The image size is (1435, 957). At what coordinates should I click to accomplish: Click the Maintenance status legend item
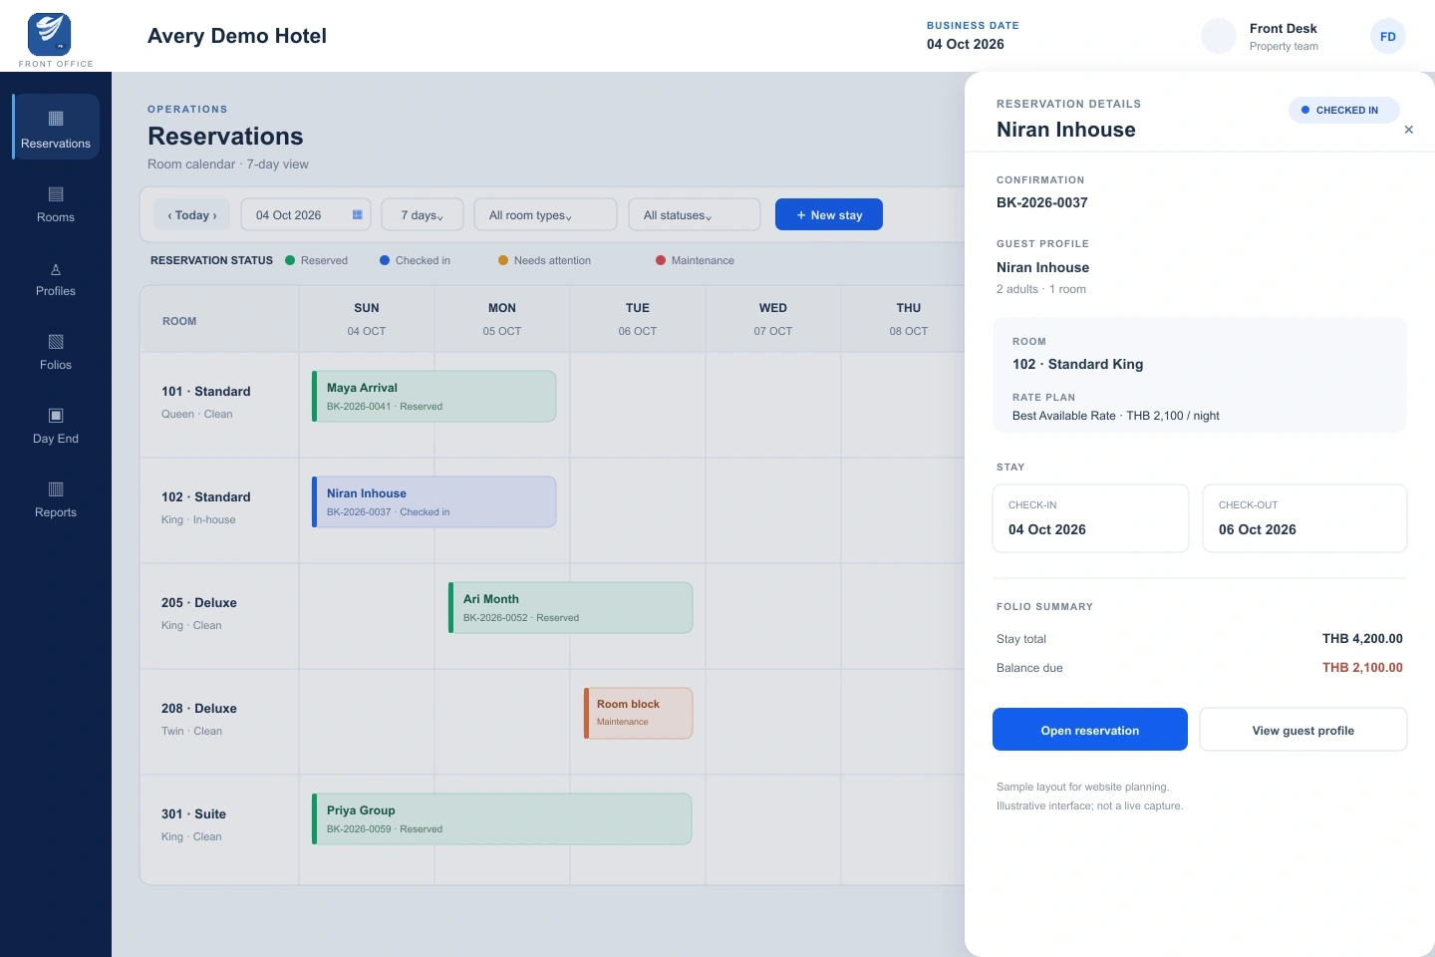pyautogui.click(x=696, y=260)
